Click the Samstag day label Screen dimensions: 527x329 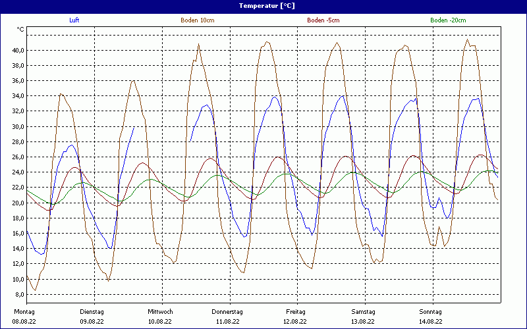pos(363,312)
